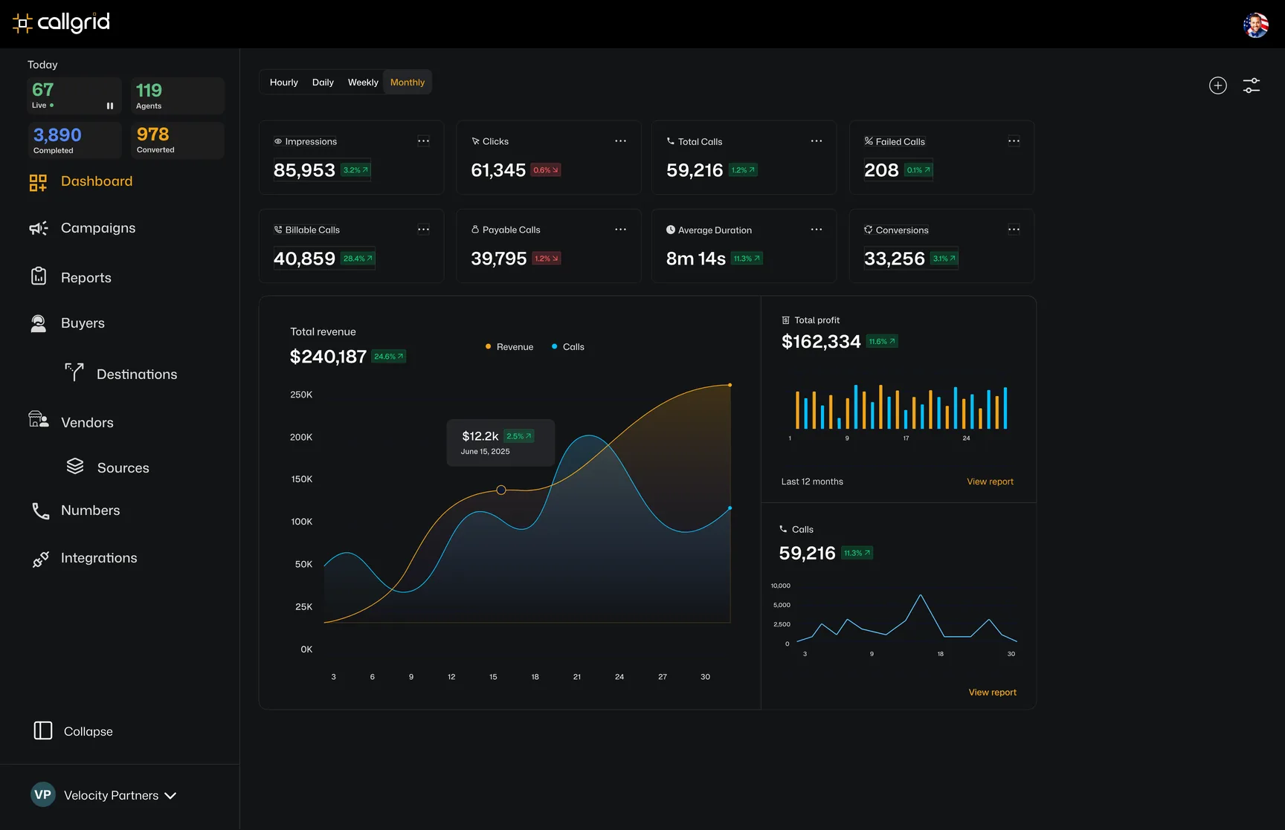Expand the Velocity Partners account chevron
The height and width of the screenshot is (830, 1285).
tap(170, 796)
